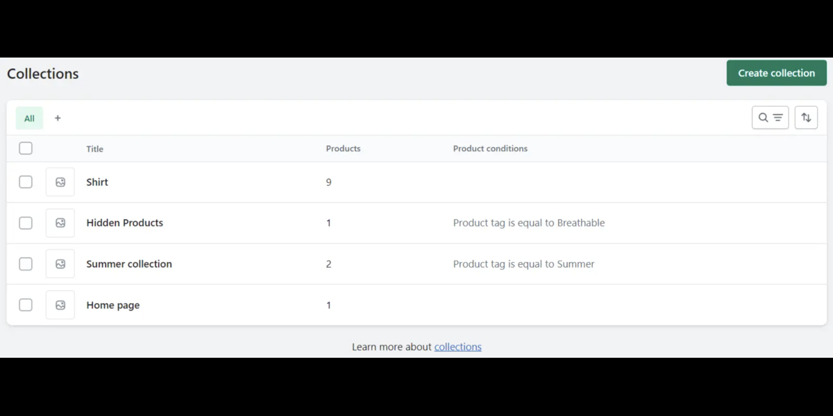Click the Home page image placeholder icon

click(60, 305)
